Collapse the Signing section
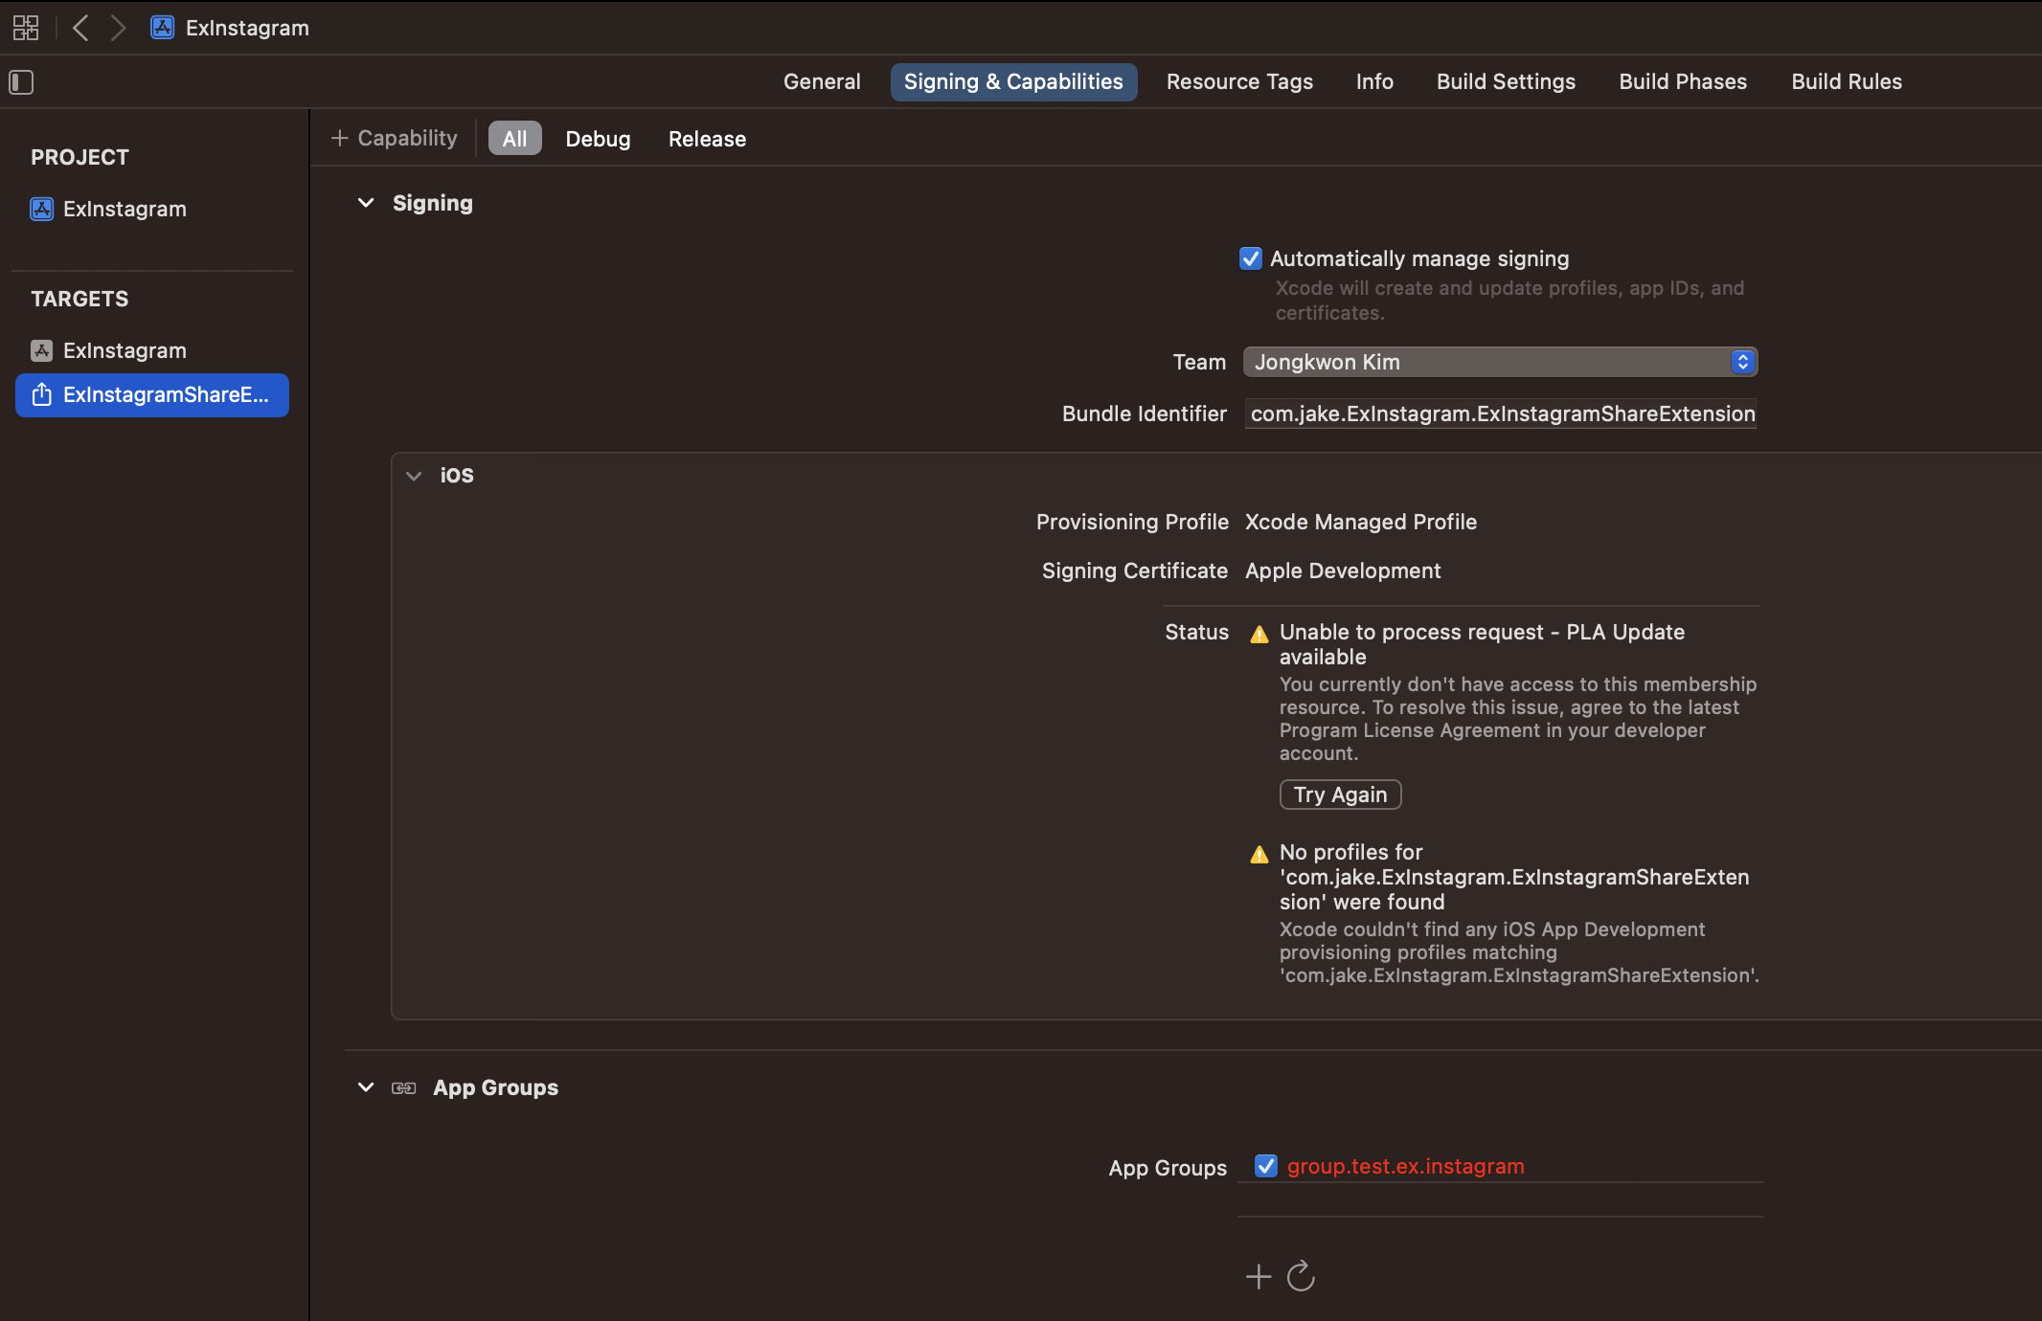2042x1321 pixels. [x=365, y=203]
